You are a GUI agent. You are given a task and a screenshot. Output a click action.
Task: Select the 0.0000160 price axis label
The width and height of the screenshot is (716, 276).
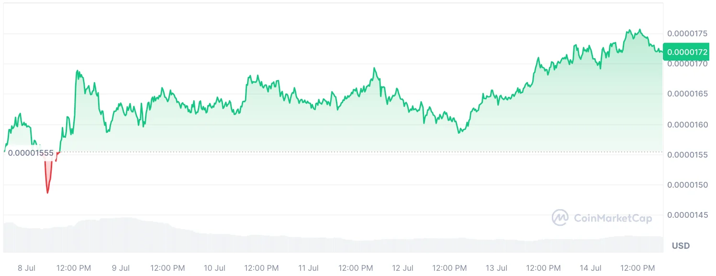pos(687,125)
